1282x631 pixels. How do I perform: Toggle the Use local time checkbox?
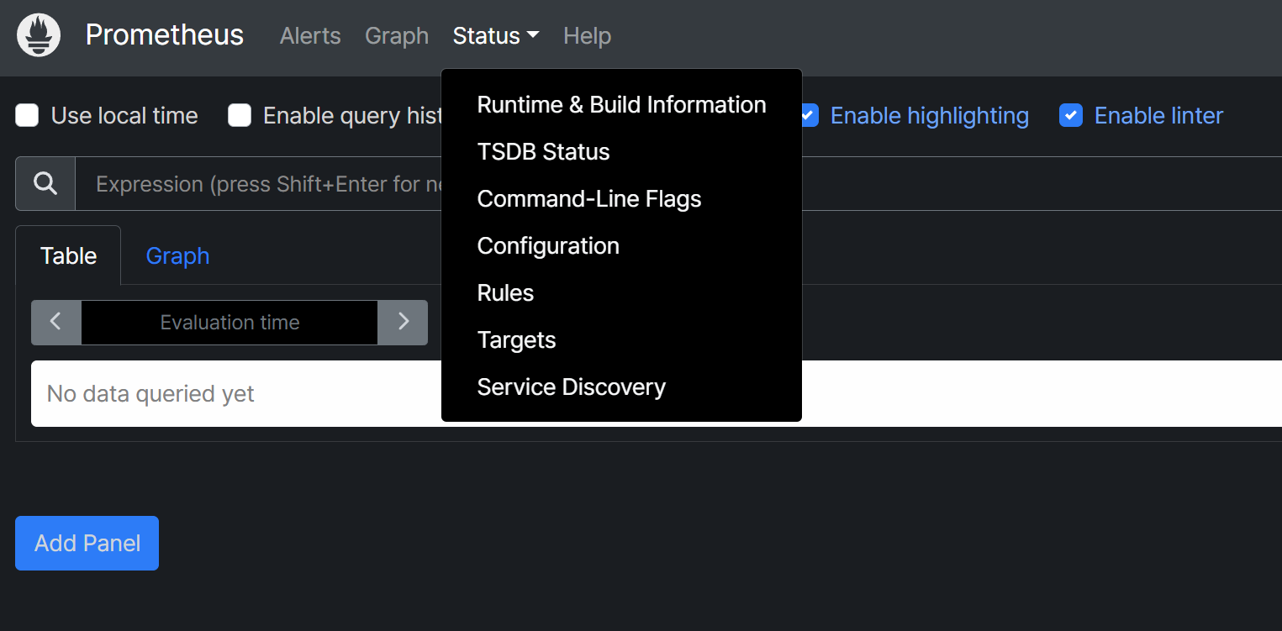pos(27,115)
